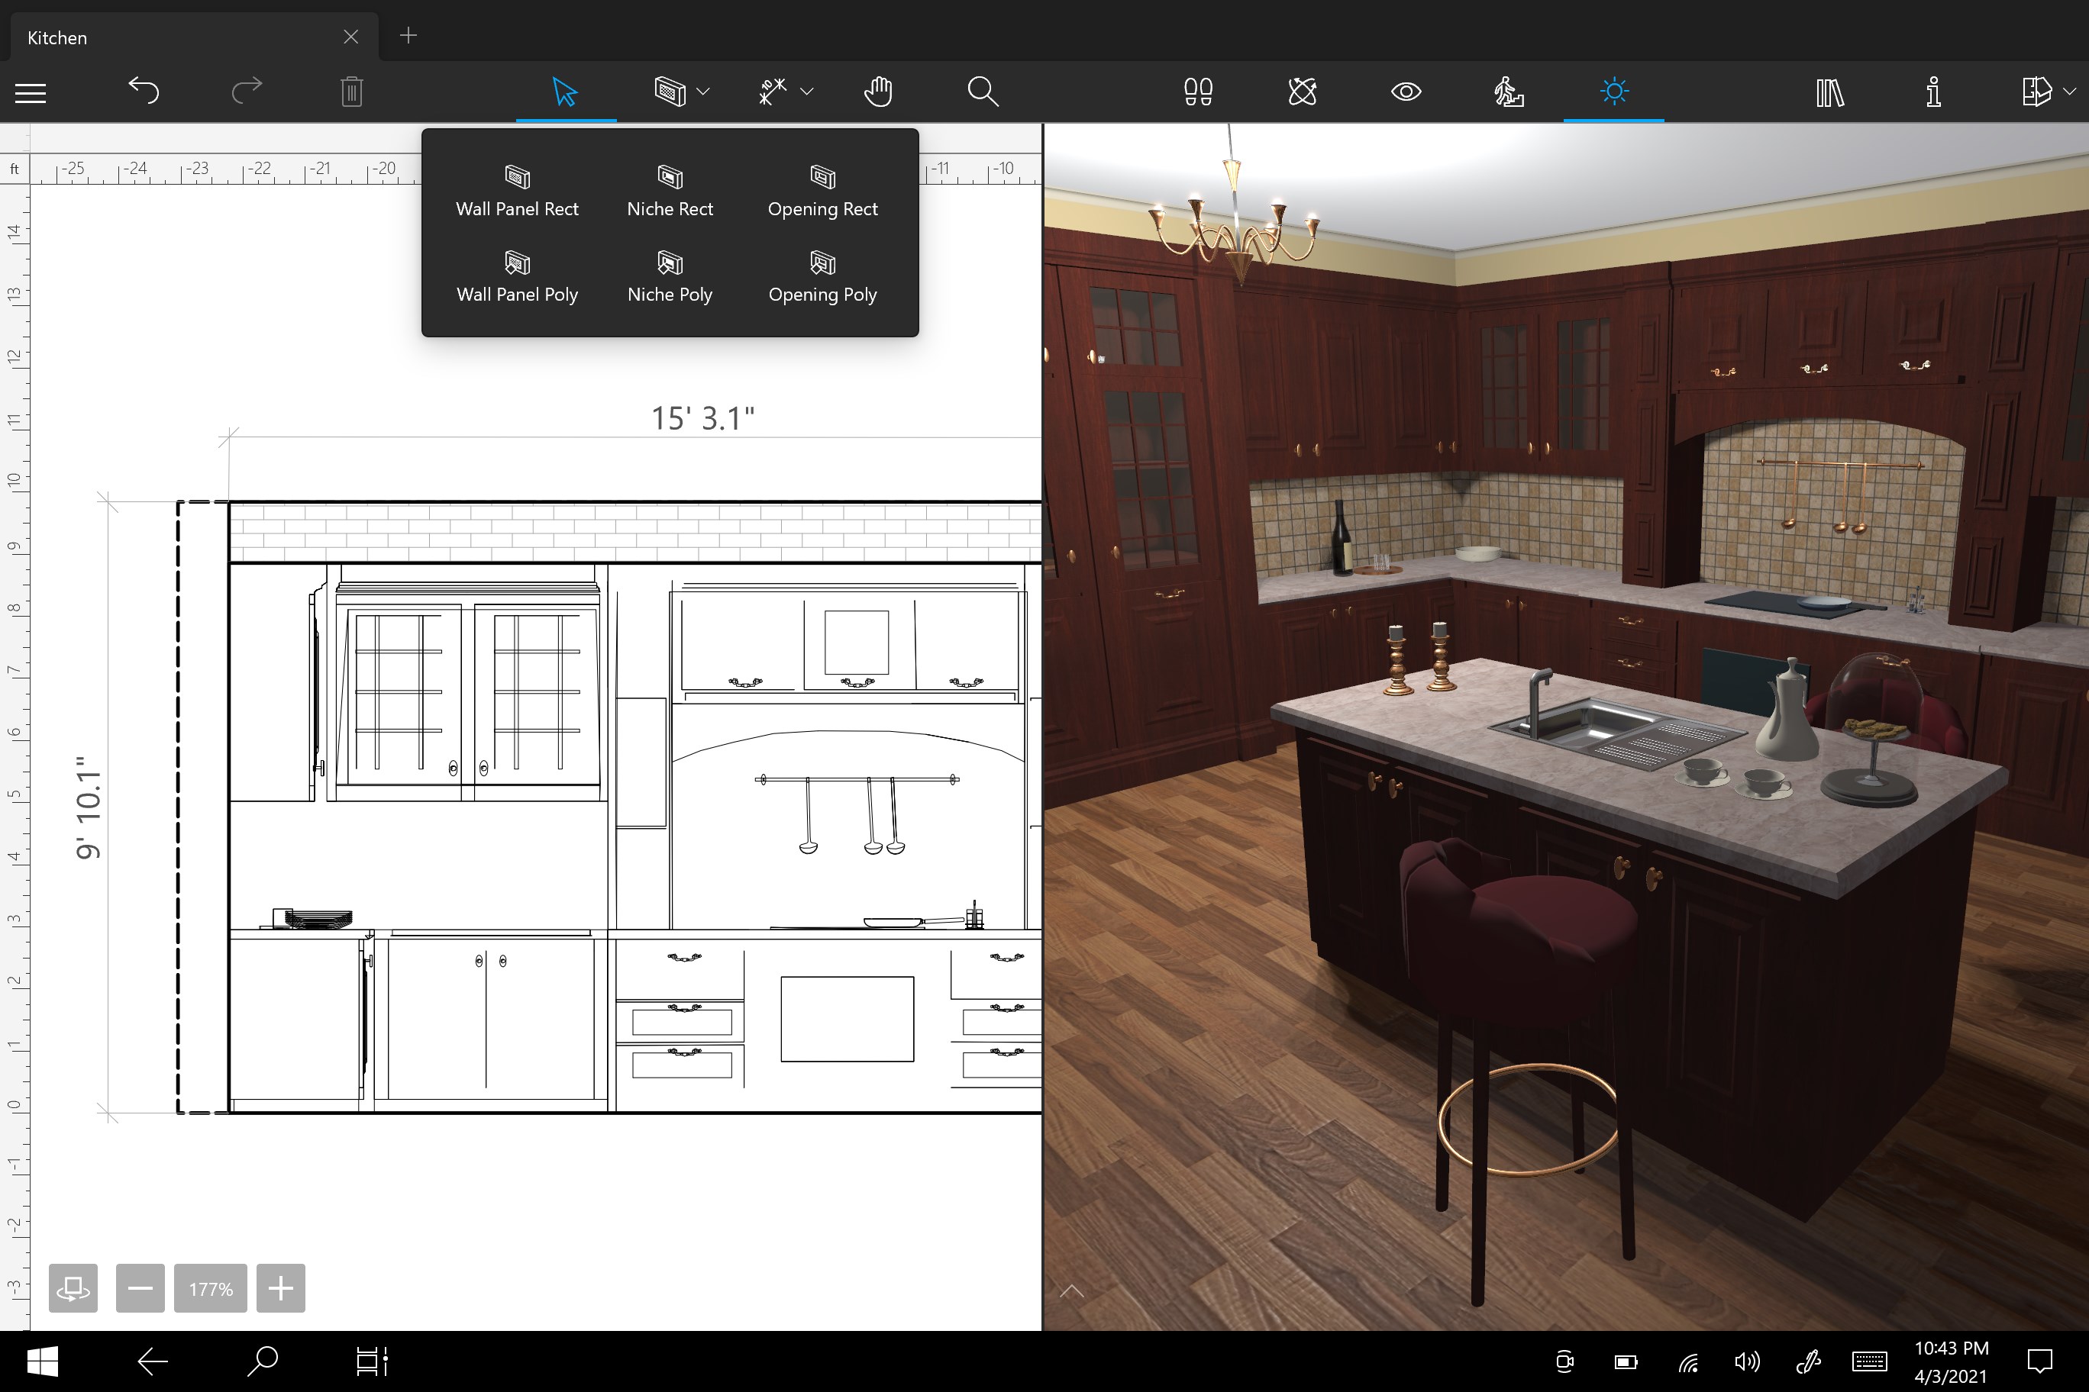Click the trash delete icon
This screenshot has width=2089, height=1392.
pyautogui.click(x=352, y=92)
